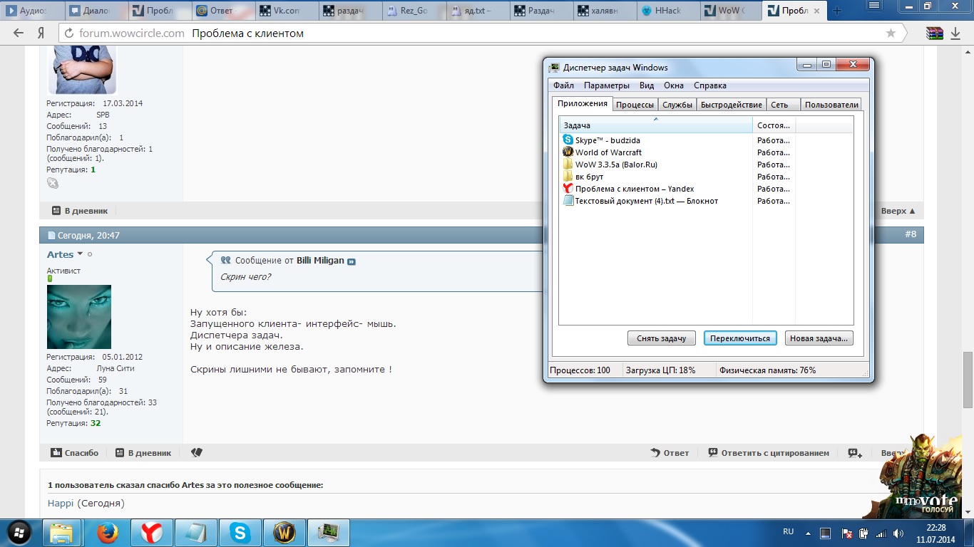
Task: Open Параметры menu in Task Manager
Action: click(607, 85)
